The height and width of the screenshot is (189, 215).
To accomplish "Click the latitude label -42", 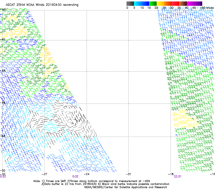I will click(3, 40).
